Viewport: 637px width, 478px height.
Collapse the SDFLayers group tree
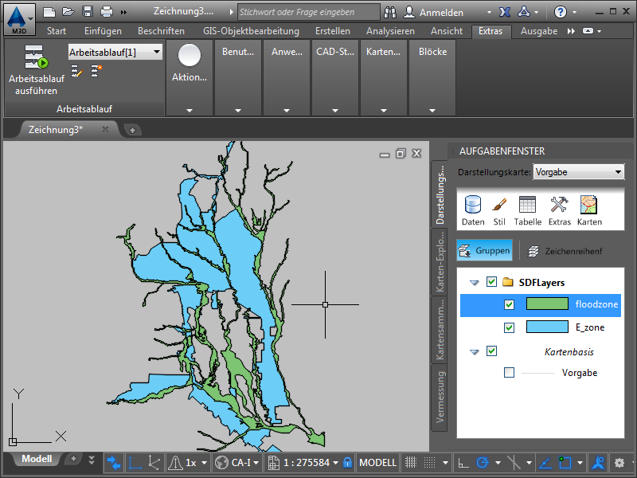[475, 282]
